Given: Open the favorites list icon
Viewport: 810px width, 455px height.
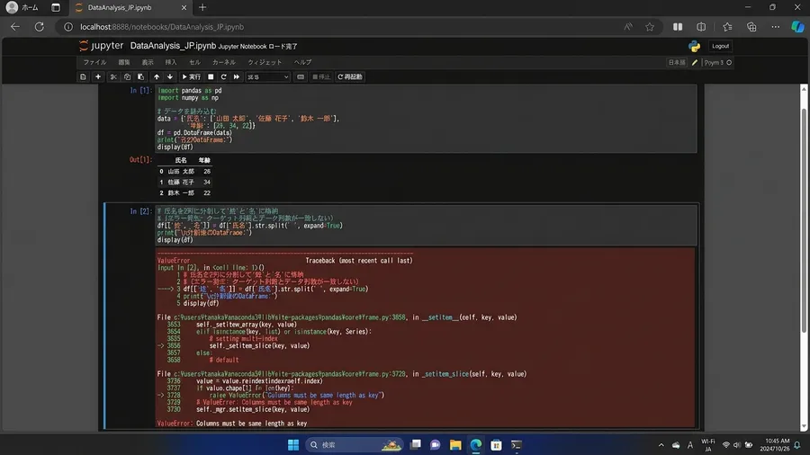Looking at the screenshot, I should point(727,27).
